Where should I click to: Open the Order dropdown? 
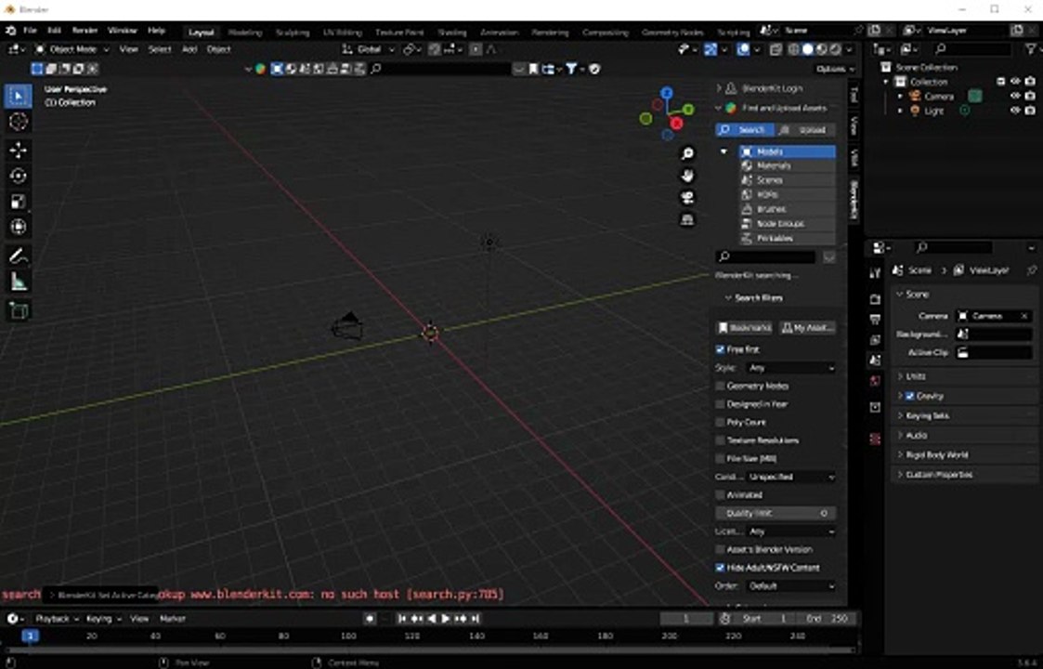pyautogui.click(x=790, y=586)
